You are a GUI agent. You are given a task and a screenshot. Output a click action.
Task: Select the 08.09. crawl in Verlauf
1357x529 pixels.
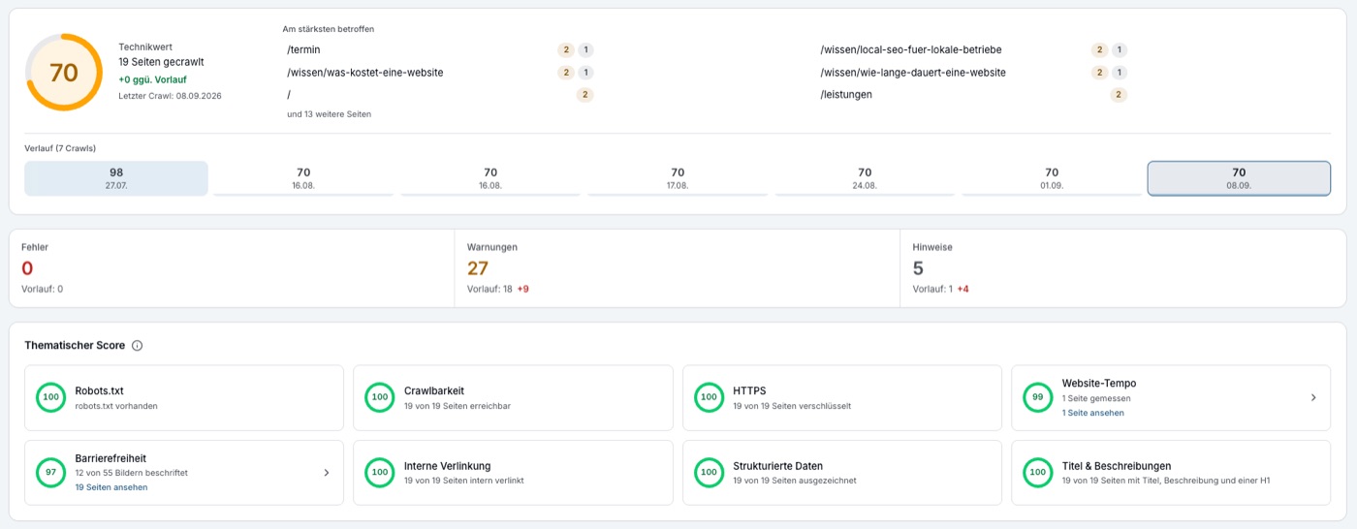pyautogui.click(x=1239, y=178)
